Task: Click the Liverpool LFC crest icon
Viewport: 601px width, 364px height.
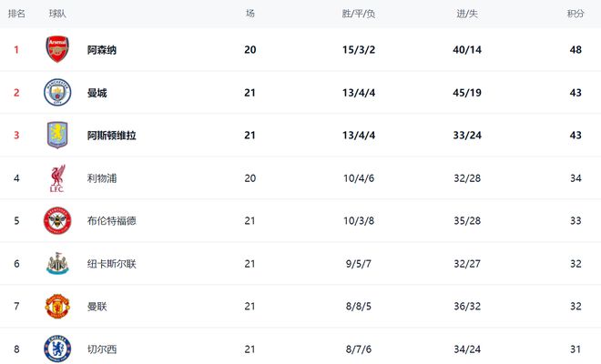Action: point(57,178)
